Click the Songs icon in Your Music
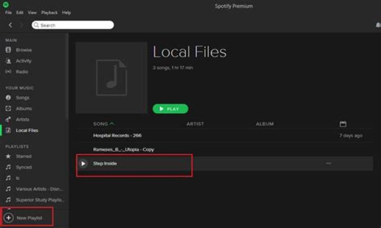Screen dimensions: 381x228 (8, 98)
